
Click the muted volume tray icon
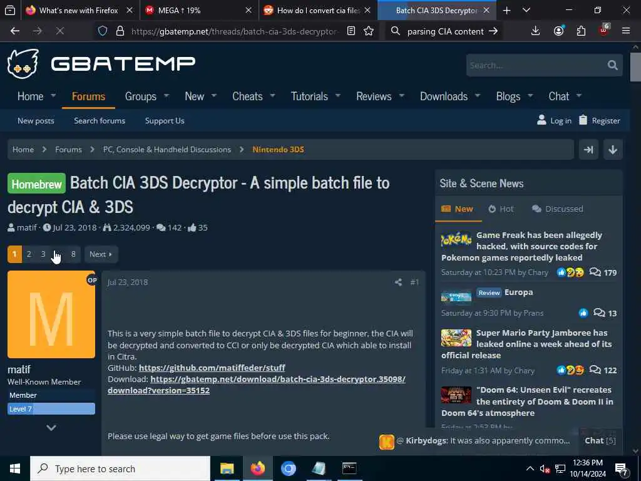545,468
